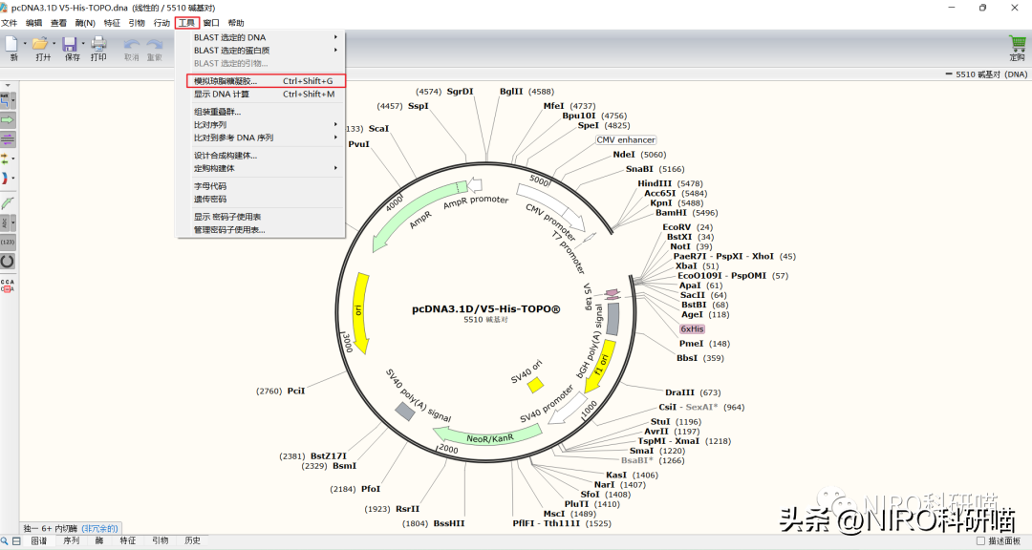Toggle the CCA translation display icon in sidebar

tap(8, 286)
